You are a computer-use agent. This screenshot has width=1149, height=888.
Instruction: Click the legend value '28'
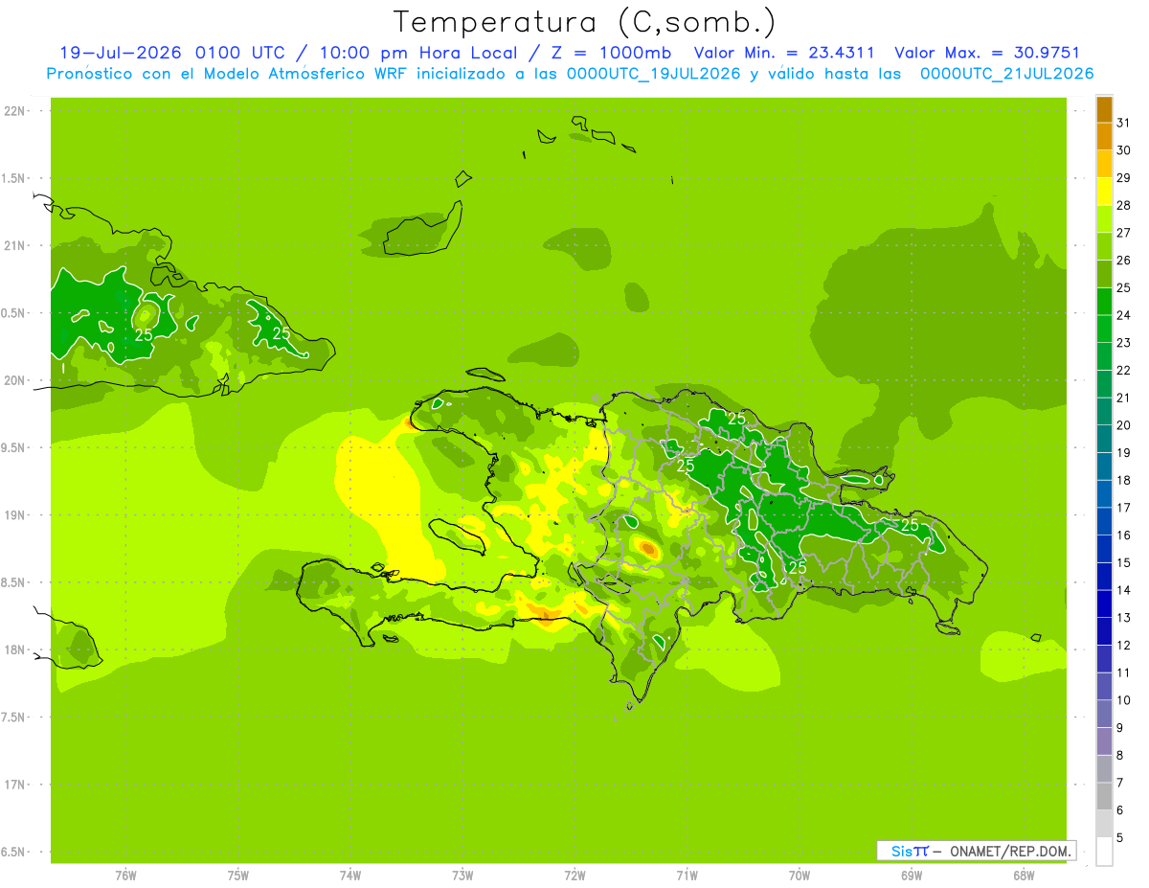pyautogui.click(x=1124, y=205)
